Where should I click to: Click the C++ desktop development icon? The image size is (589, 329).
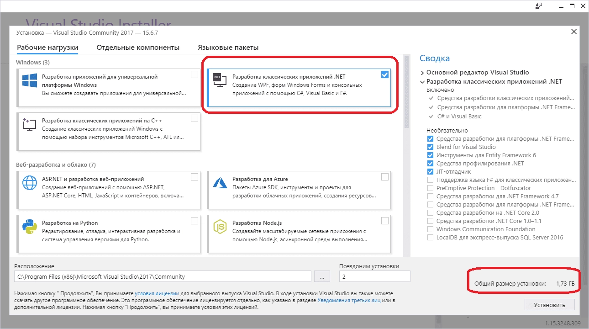(x=30, y=124)
